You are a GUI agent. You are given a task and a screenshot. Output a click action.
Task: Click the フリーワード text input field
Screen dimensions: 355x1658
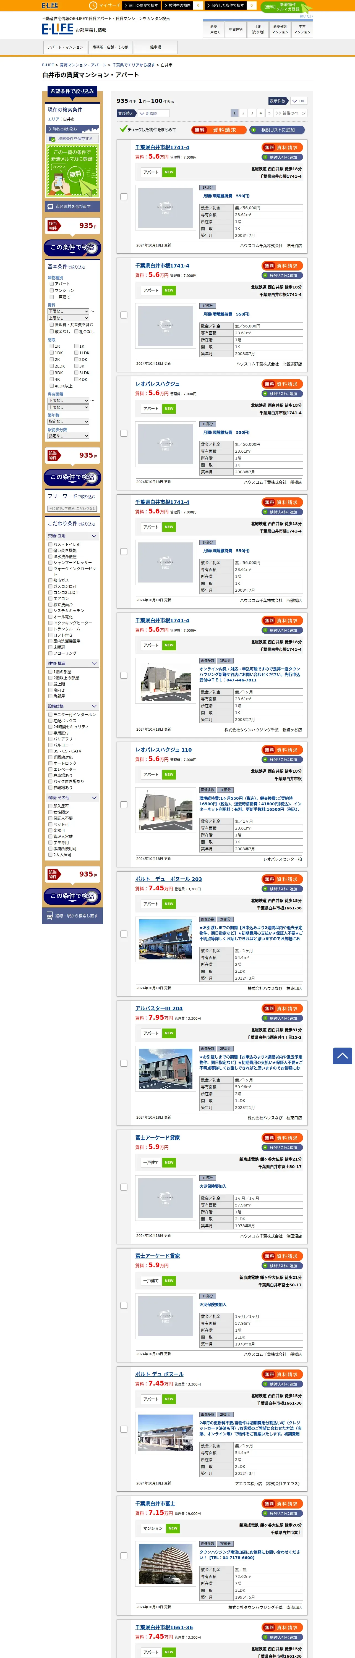(x=73, y=508)
